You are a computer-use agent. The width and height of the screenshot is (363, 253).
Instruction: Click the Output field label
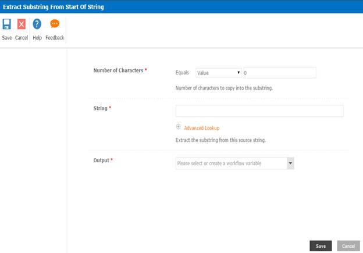101,160
